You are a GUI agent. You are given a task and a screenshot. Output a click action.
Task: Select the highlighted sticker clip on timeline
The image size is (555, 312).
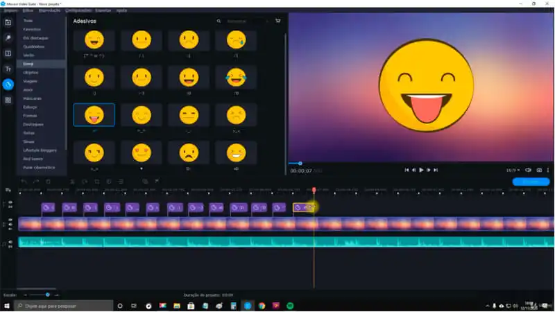pyautogui.click(x=304, y=207)
